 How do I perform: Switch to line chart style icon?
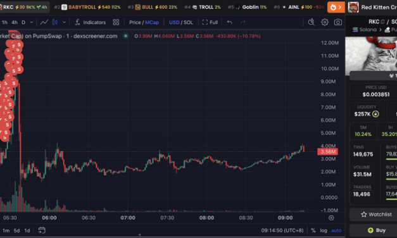click(44, 22)
